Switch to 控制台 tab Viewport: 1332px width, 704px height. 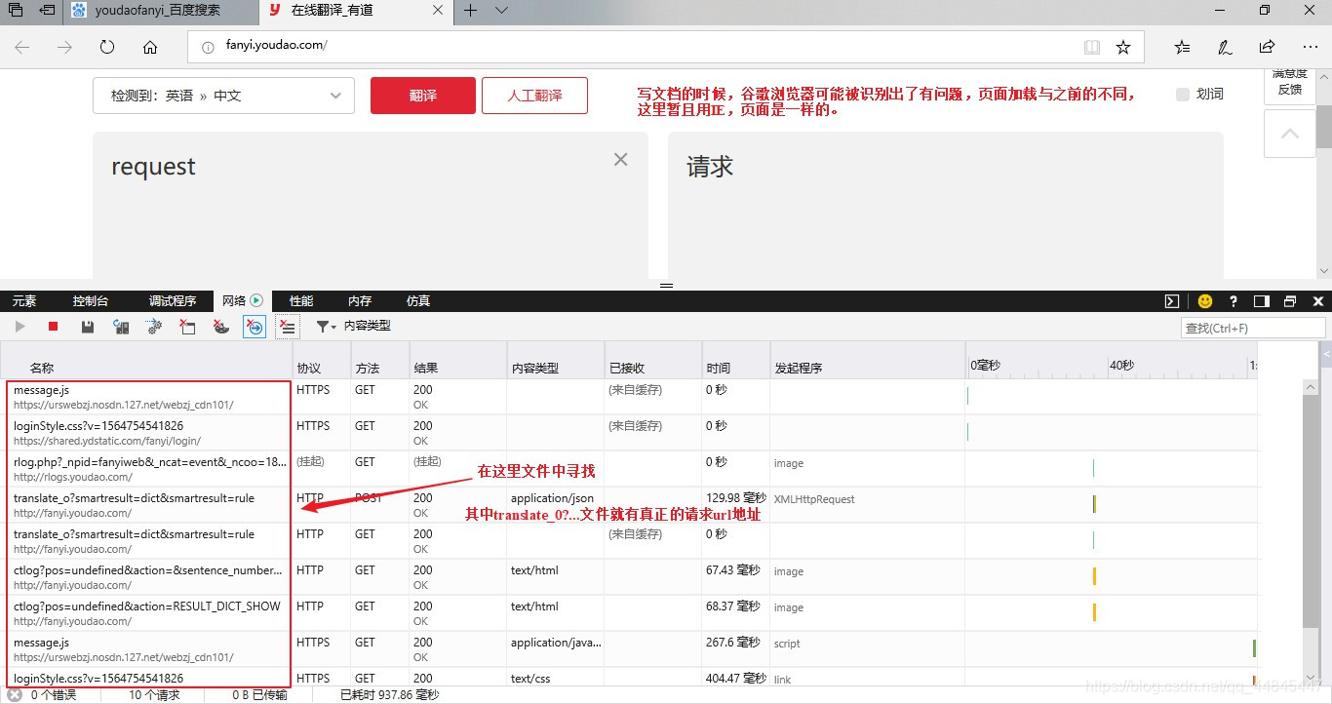click(x=91, y=301)
